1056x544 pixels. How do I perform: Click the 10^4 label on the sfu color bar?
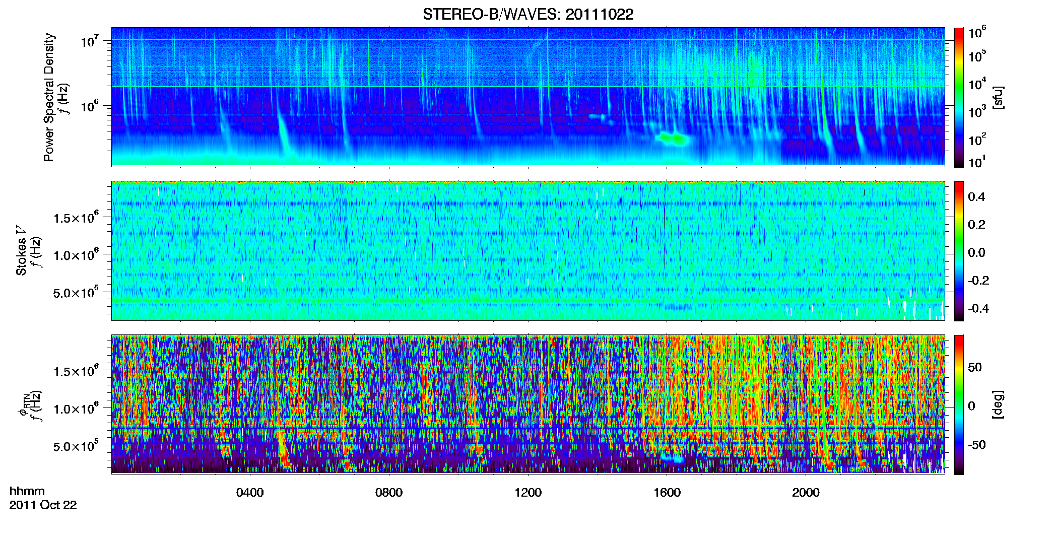[x=977, y=84]
